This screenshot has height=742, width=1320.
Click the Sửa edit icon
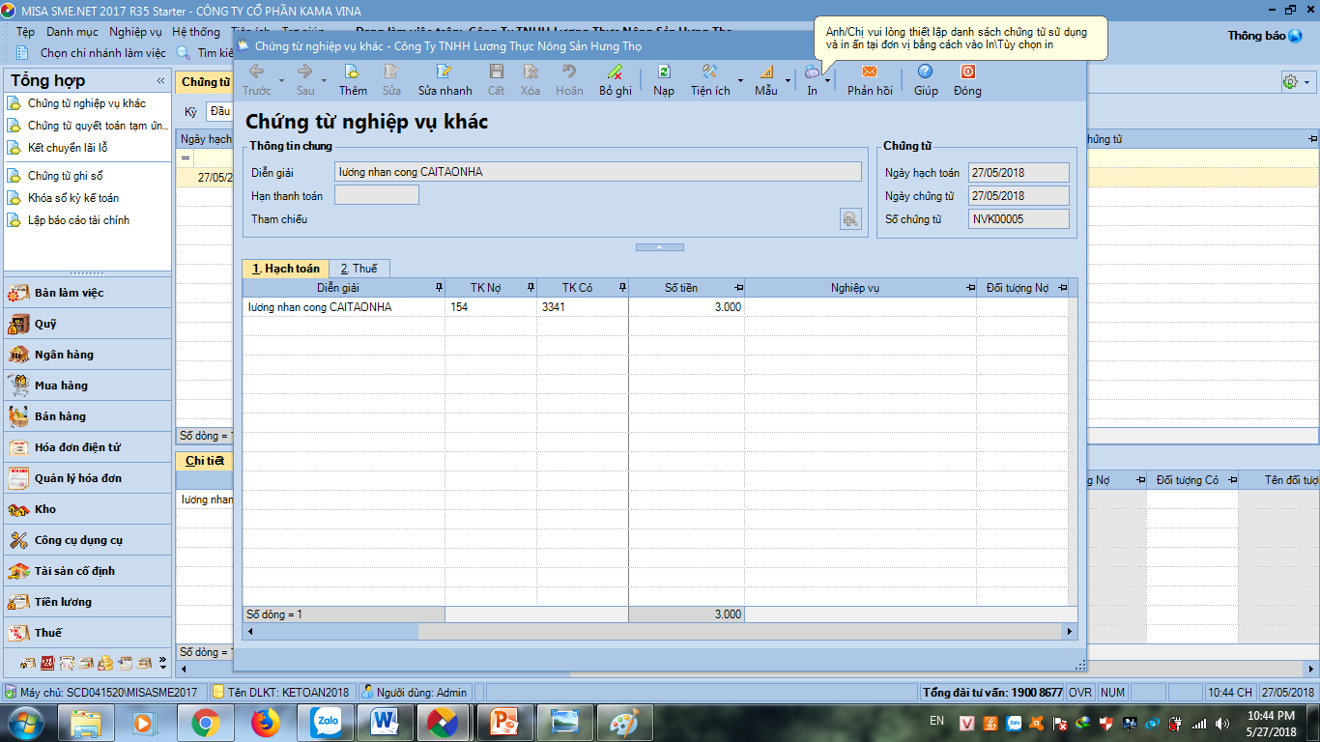coord(391,71)
